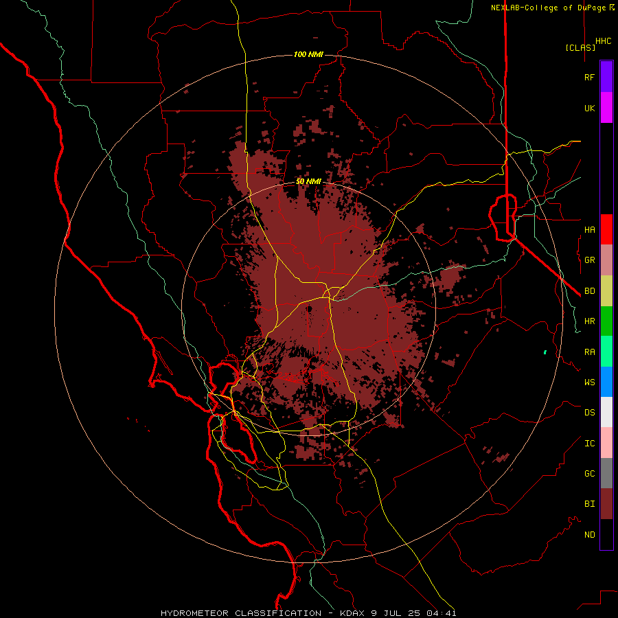Click the 'BI' legend label
The width and height of the screenshot is (618, 618).
click(x=589, y=504)
